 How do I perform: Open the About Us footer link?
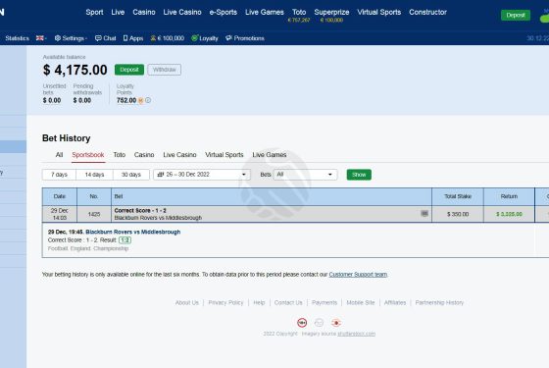(x=187, y=302)
